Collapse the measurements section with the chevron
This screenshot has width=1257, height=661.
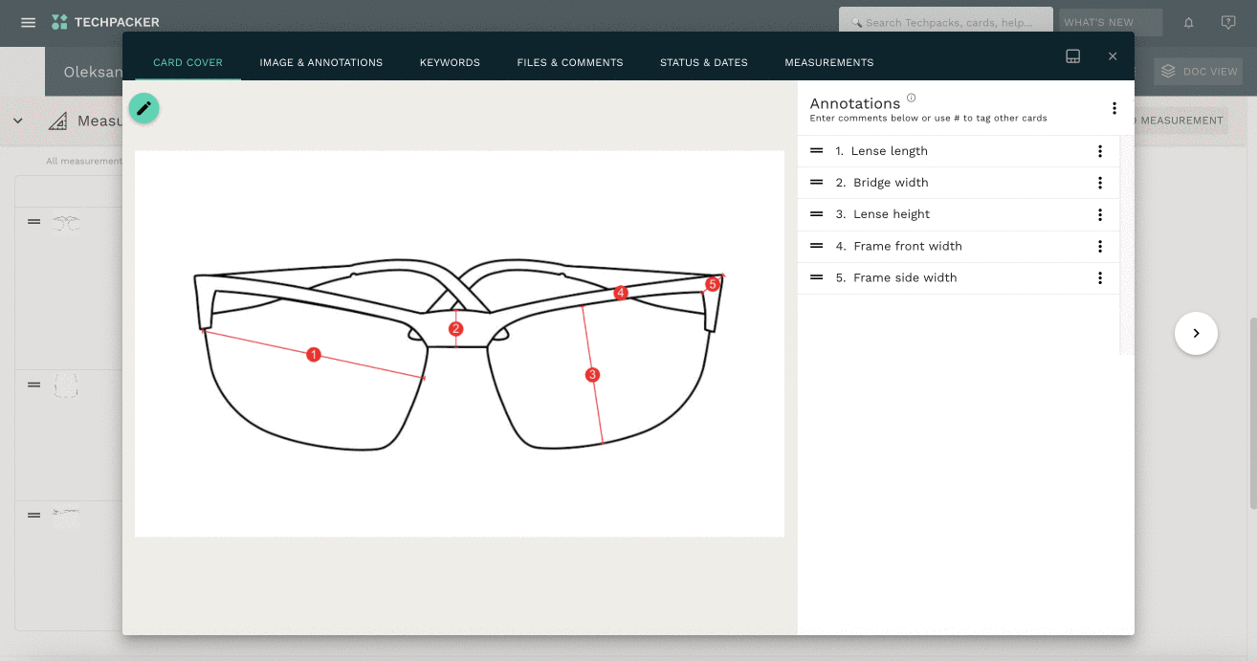click(17, 121)
